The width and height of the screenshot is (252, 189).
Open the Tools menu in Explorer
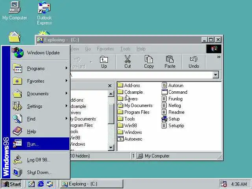[x=125, y=49]
